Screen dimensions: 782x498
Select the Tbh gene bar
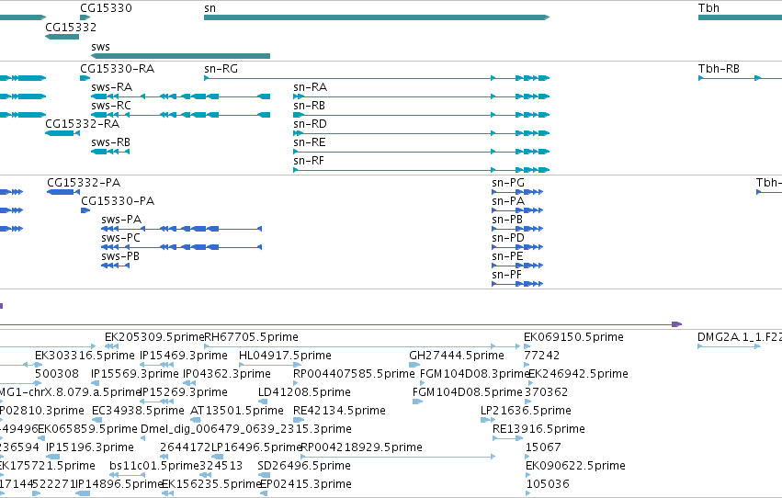tap(740, 17)
